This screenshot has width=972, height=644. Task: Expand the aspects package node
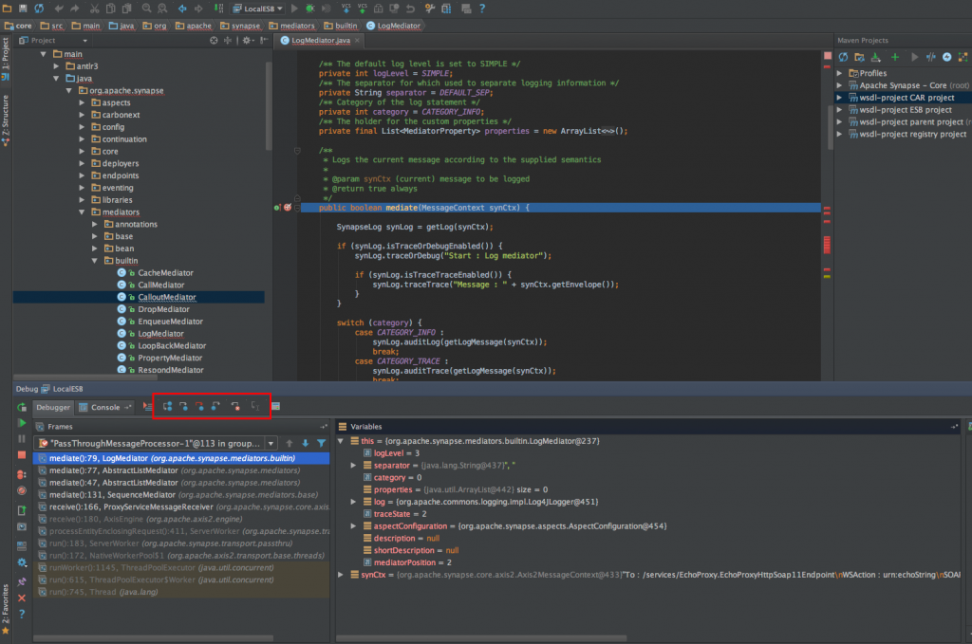pos(82,102)
